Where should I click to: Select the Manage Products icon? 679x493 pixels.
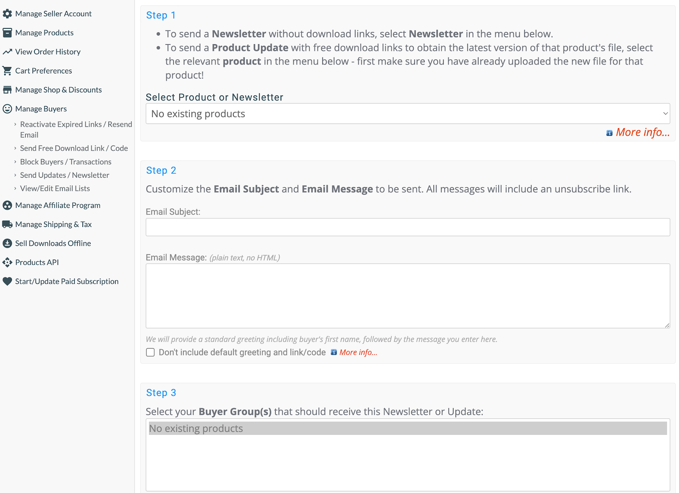[x=7, y=32]
